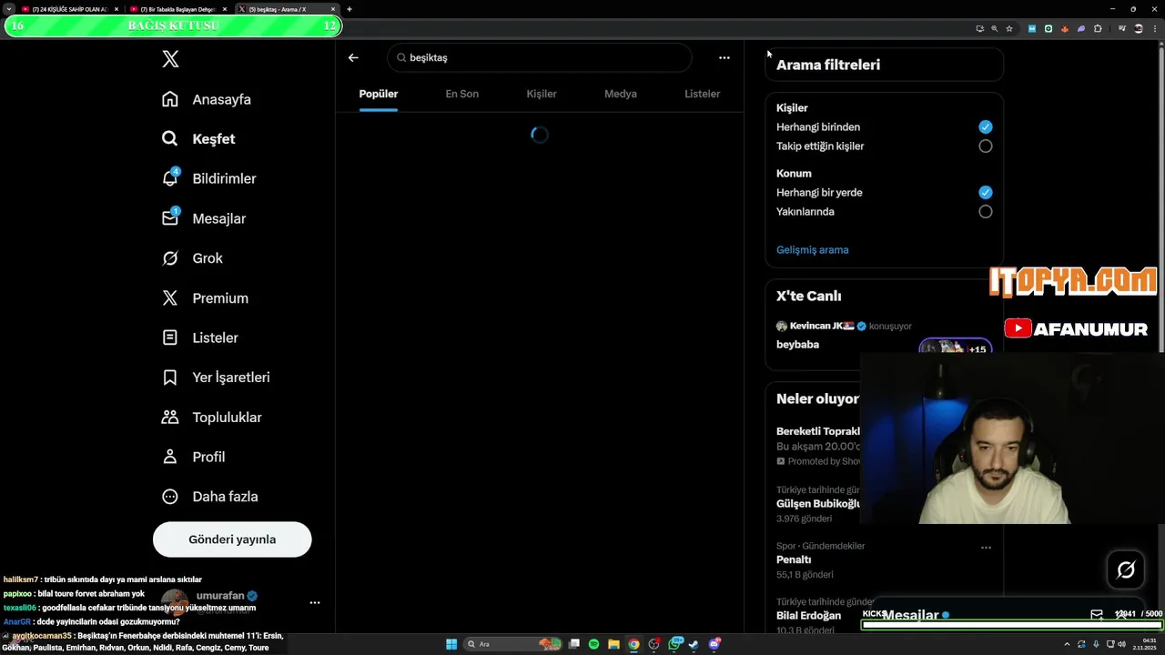Click the Daha fazla circle icon
This screenshot has width=1165, height=655.
click(x=170, y=497)
